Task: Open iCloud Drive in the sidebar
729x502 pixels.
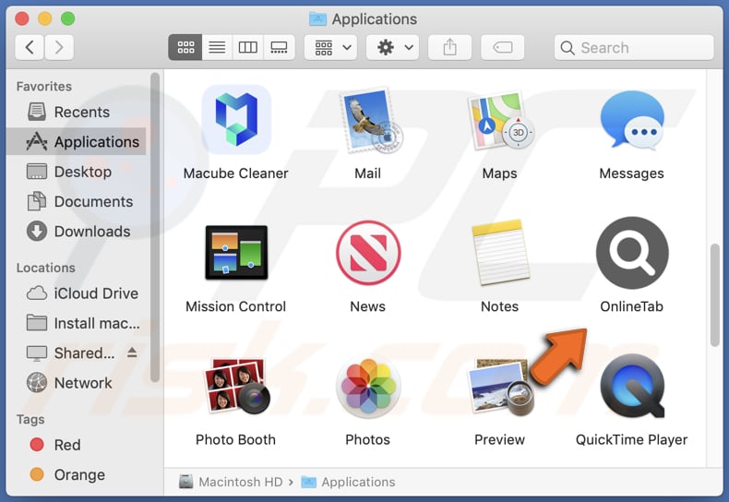Action: point(77,293)
